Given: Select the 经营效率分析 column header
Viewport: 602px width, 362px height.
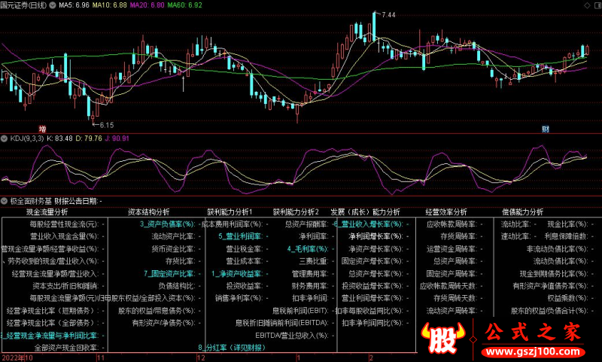Looking at the screenshot, I should coord(446,212).
